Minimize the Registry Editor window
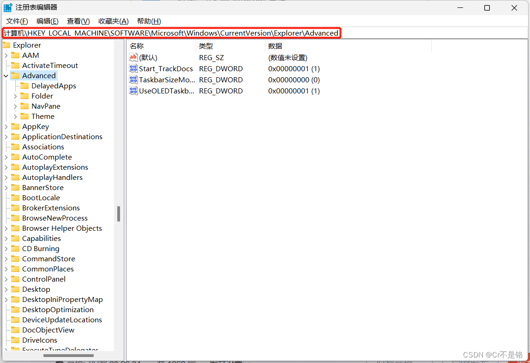530x363 pixels. [x=460, y=8]
